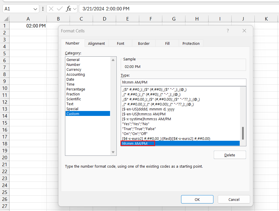Click the Format Cells help question mark

[x=228, y=31]
